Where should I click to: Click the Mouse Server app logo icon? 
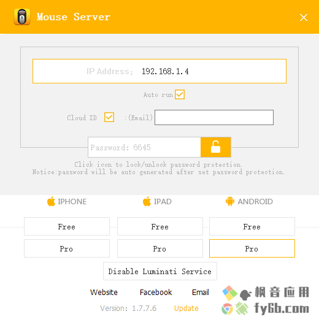[x=22, y=17]
